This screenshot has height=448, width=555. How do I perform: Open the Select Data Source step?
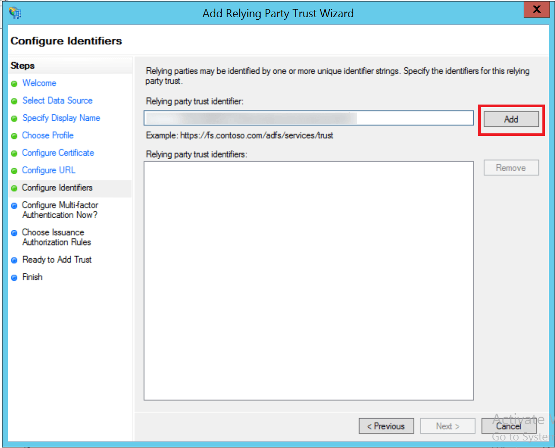point(58,101)
